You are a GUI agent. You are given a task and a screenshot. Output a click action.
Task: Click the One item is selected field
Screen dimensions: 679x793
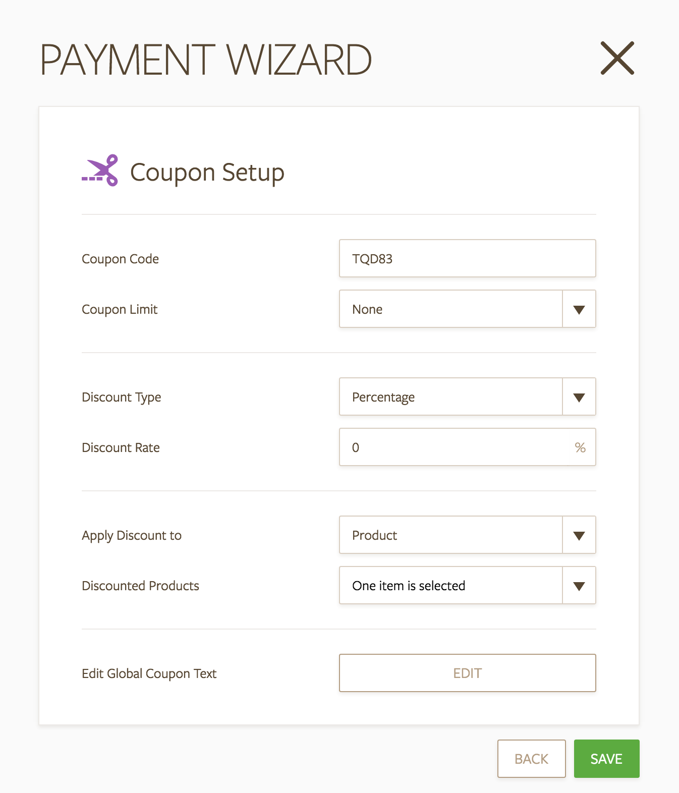click(451, 585)
